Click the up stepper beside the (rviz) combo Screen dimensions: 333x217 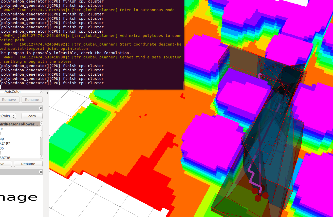(14, 115)
